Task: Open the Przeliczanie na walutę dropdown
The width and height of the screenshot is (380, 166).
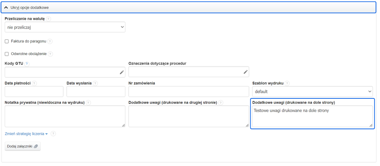Action: (x=65, y=27)
